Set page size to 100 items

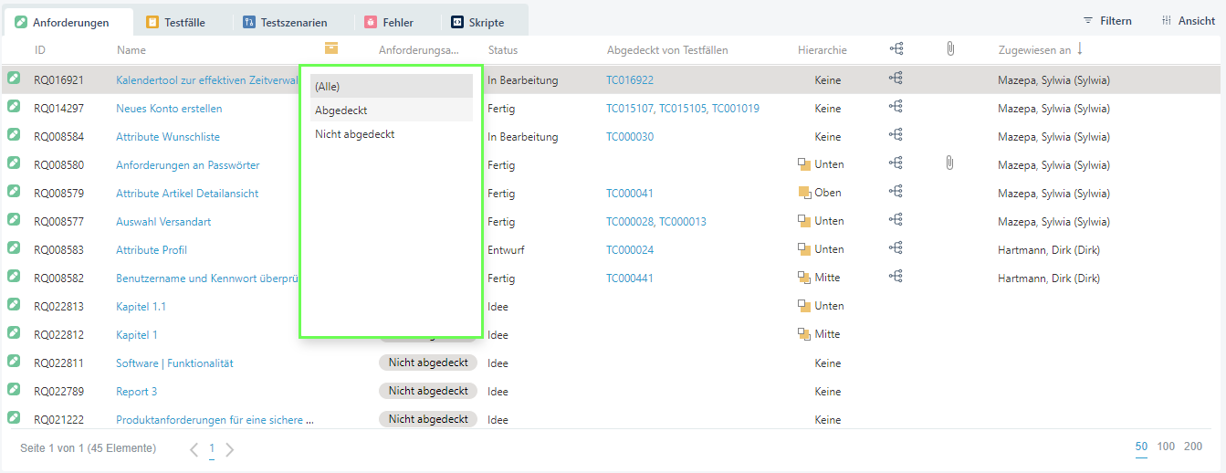(1166, 447)
